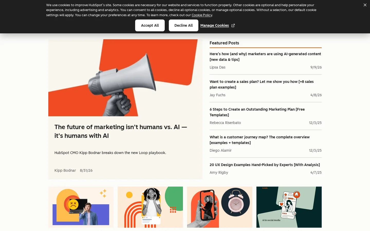Click author Rebecca Riserbato
This screenshot has width=370, height=231.
point(225,123)
